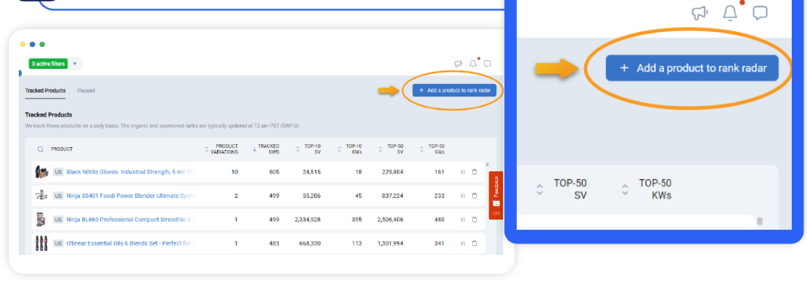The width and height of the screenshot is (807, 287).
Task: Open Ninja SS401 Foodi Power Blender link
Action: [x=131, y=196]
